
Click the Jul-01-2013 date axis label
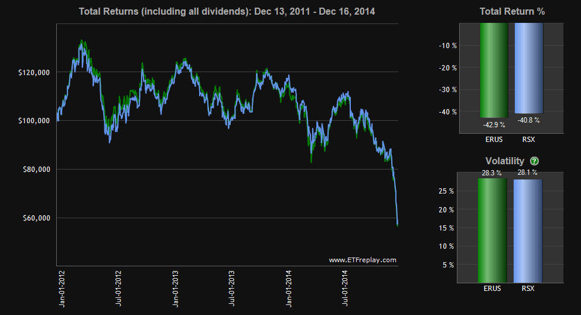(232, 287)
